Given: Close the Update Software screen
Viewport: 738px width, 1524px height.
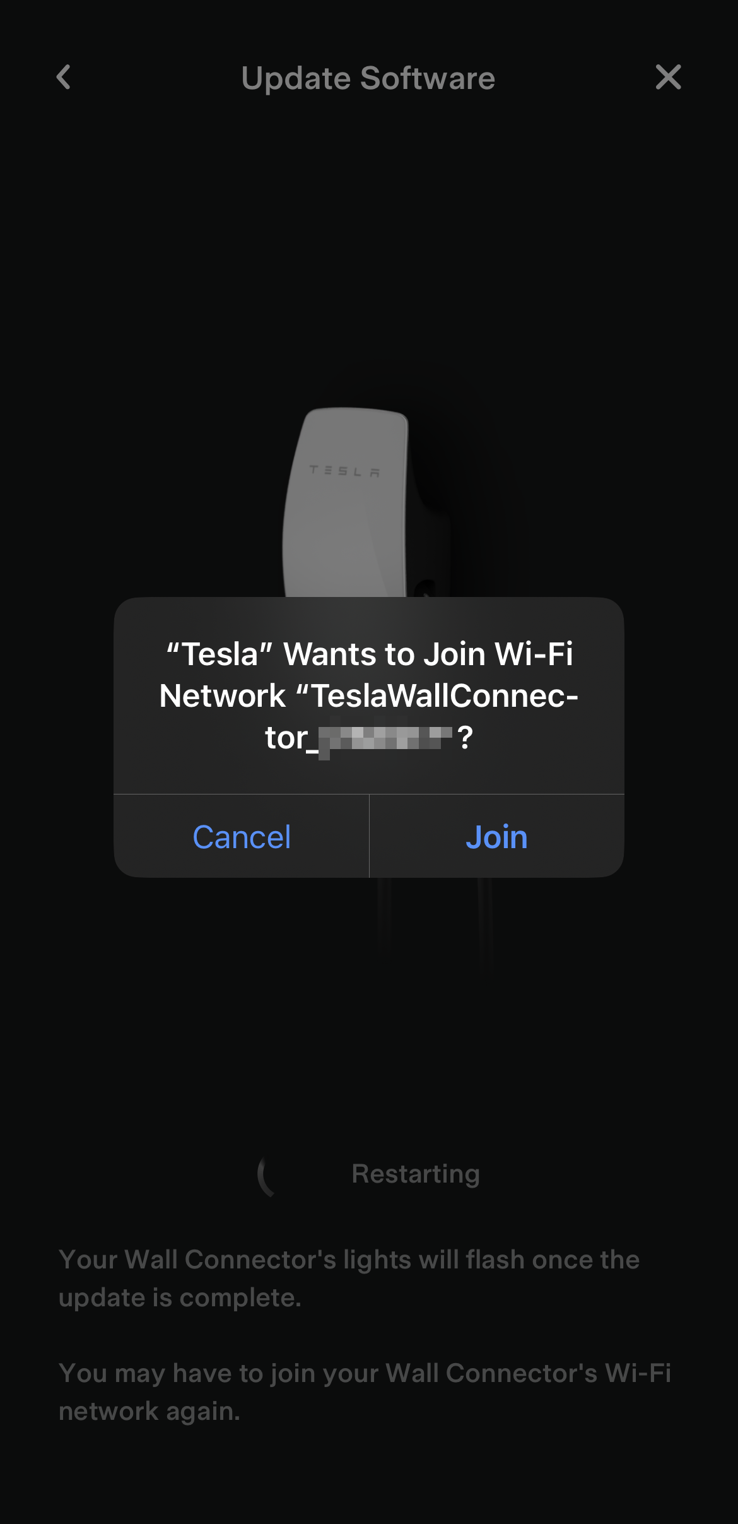Looking at the screenshot, I should 668,77.
